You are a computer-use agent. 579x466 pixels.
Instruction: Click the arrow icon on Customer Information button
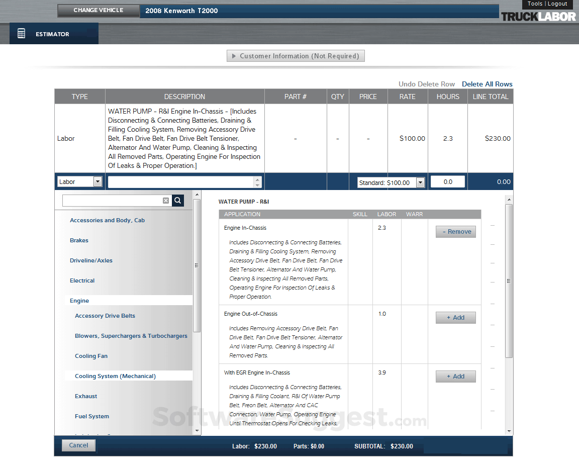tap(234, 56)
